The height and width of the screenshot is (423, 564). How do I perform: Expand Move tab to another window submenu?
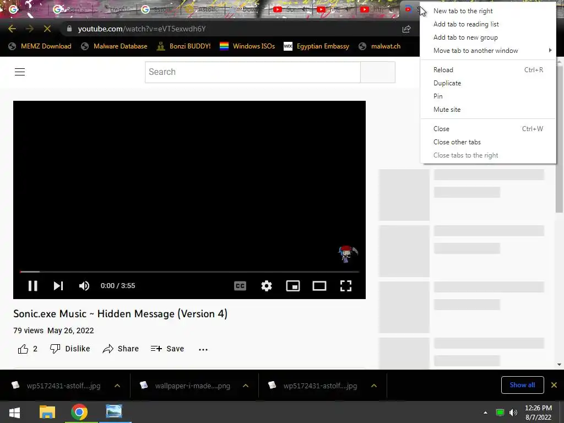click(x=488, y=51)
